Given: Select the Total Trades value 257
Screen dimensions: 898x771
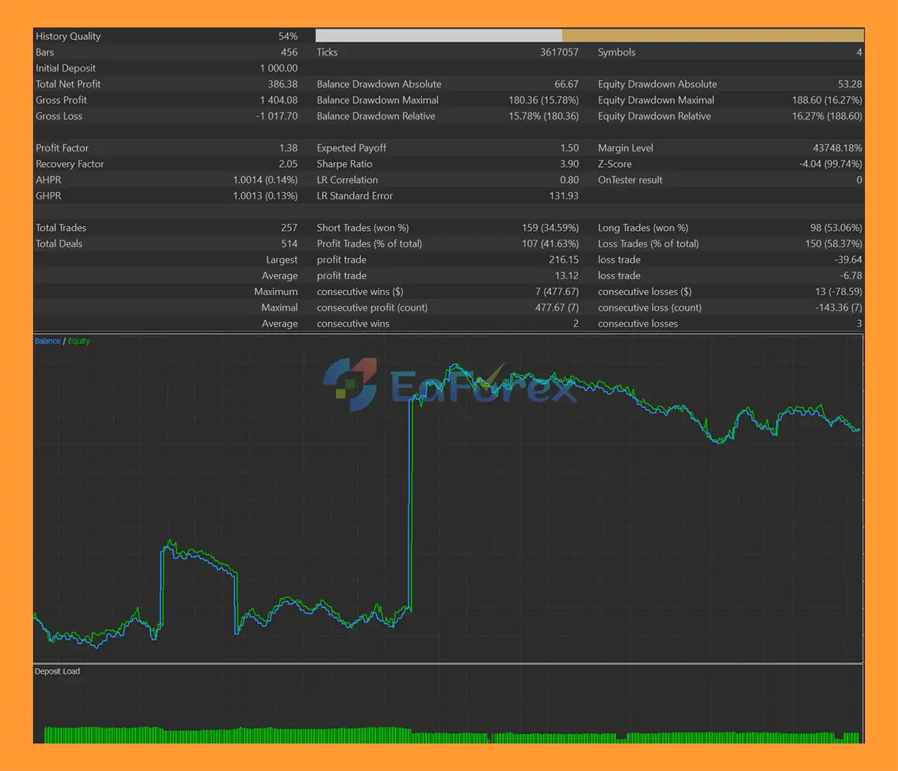Looking at the screenshot, I should click(x=289, y=228).
